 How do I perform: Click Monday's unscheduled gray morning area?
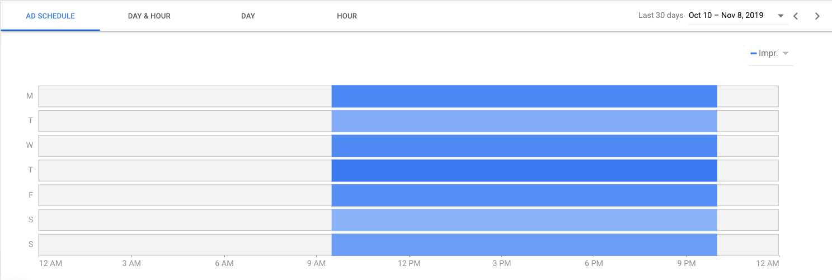[185, 96]
